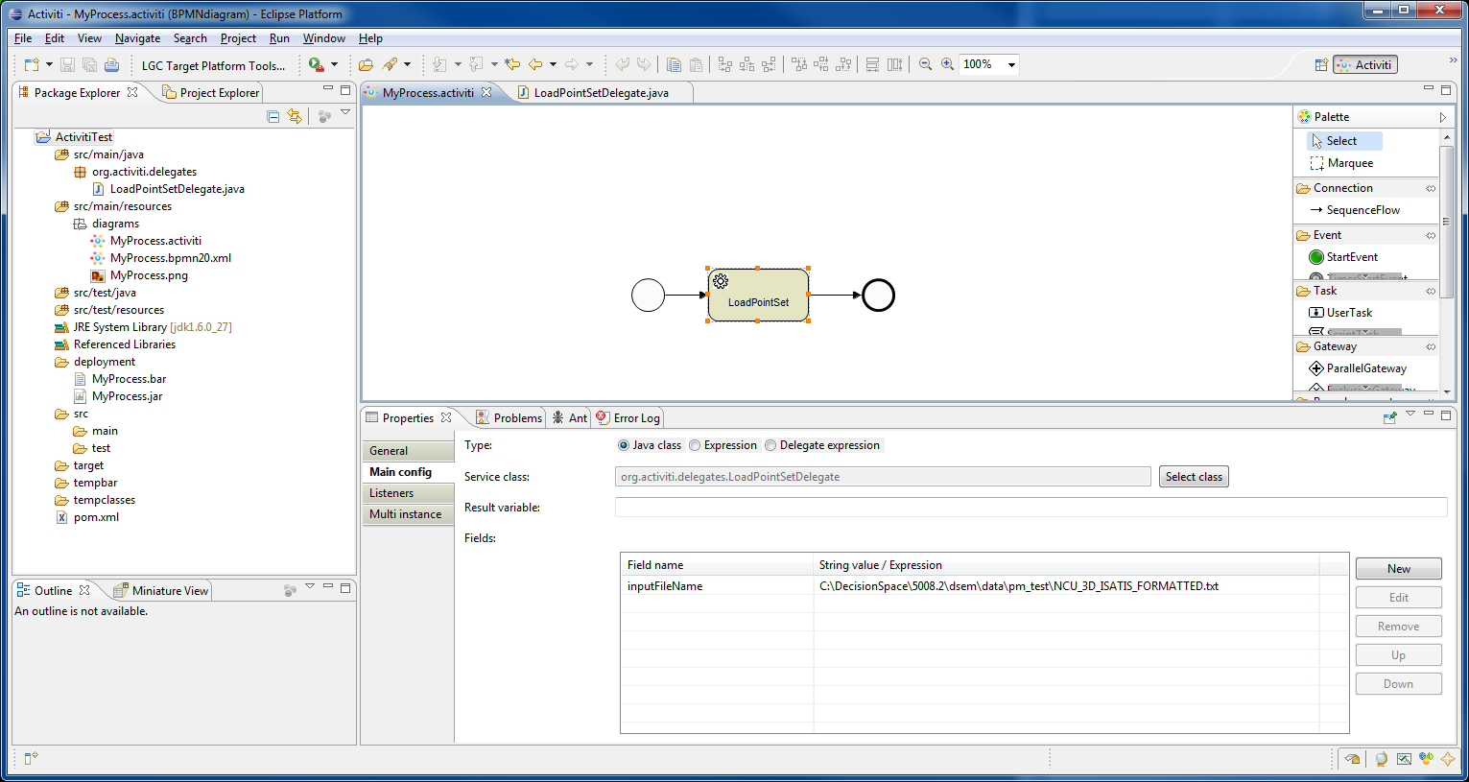Collapse the Gateway palette drawer

[1334, 346]
